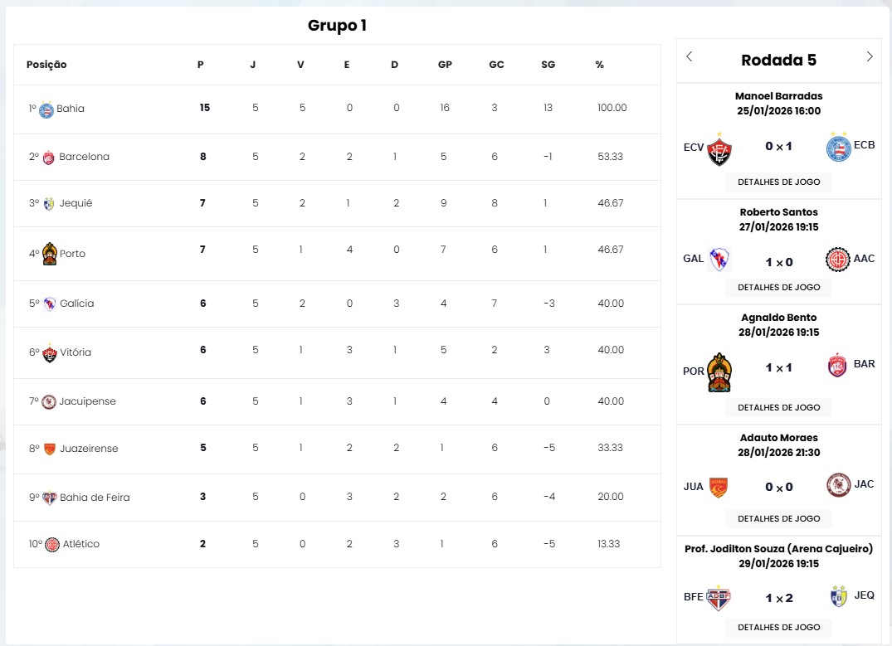This screenshot has width=892, height=646.
Task: Click the Atlético crest in tenth place
Action: 53,545
